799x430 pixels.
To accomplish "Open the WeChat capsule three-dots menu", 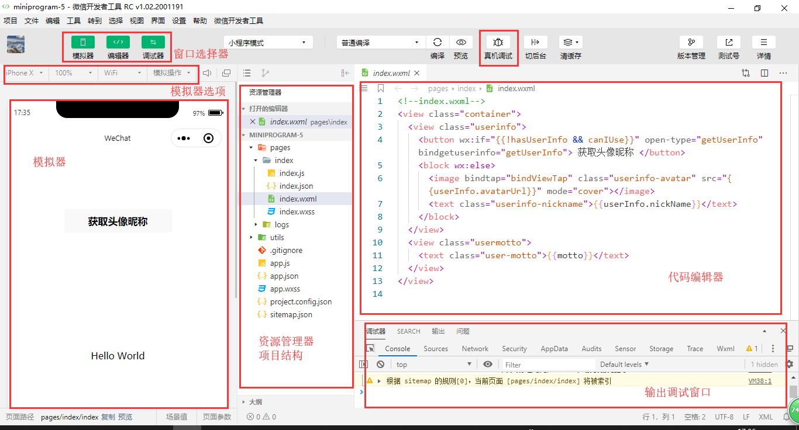I will coord(184,138).
